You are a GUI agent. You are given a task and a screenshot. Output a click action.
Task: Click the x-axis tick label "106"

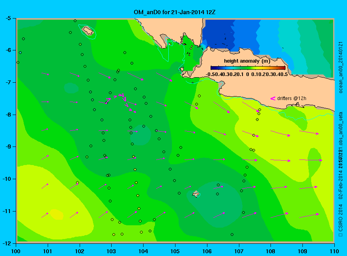[207, 251]
